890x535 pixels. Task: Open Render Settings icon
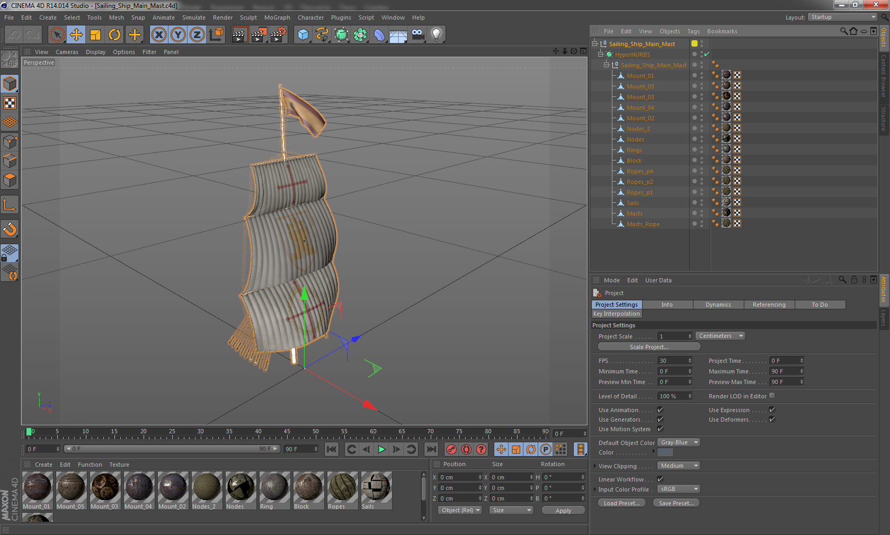click(278, 35)
